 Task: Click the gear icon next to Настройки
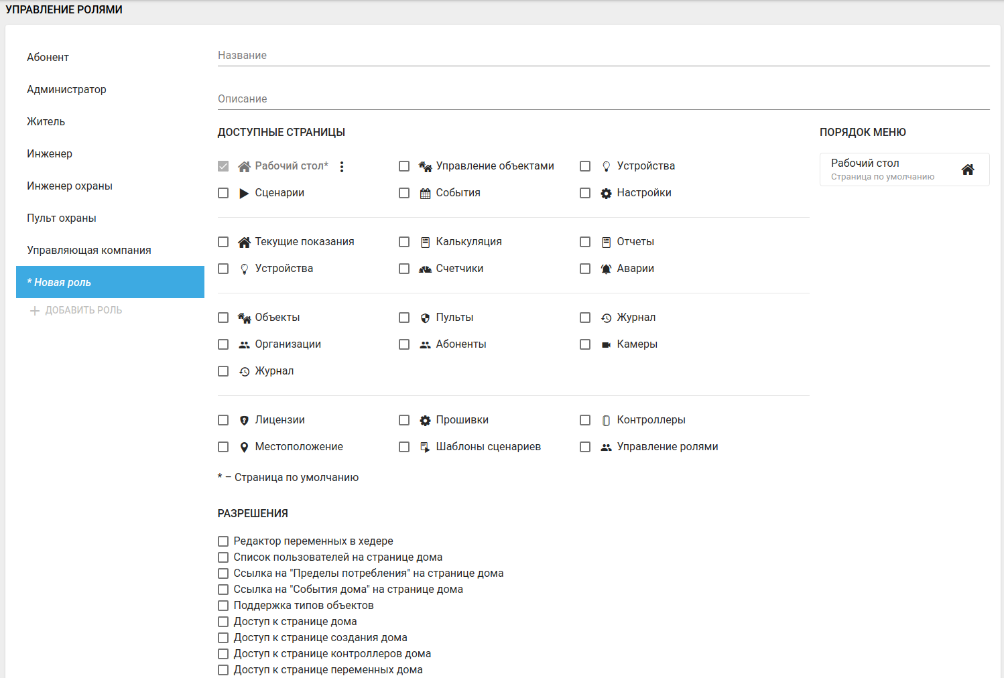[606, 194]
